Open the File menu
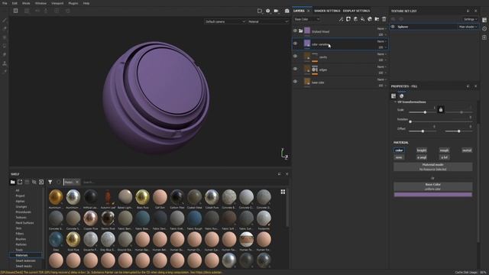Viewport: 489px width, 275px height. [5, 3]
